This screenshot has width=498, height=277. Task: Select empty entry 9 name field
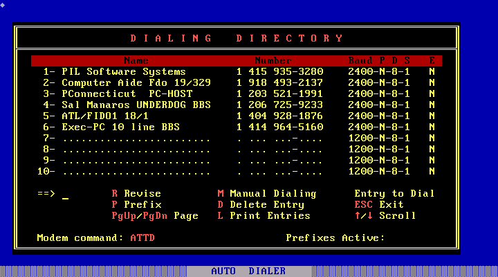(x=136, y=161)
